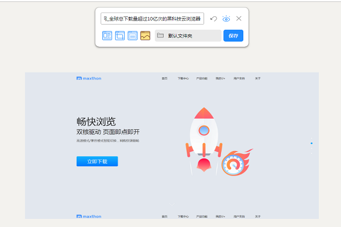Select the web article clipping mode icon
This screenshot has height=227, width=341.
tap(107, 36)
